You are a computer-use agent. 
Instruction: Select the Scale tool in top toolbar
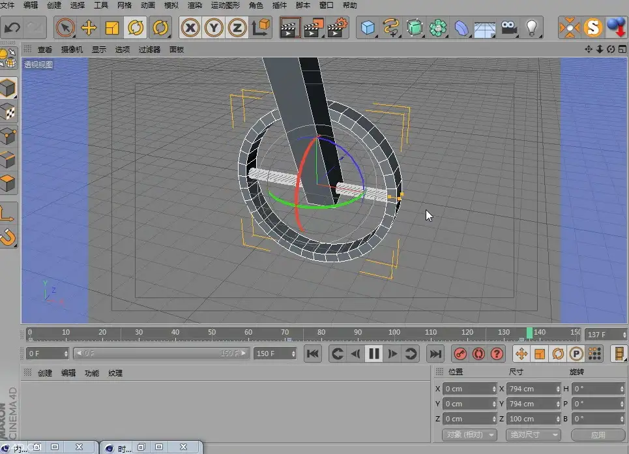tap(112, 27)
